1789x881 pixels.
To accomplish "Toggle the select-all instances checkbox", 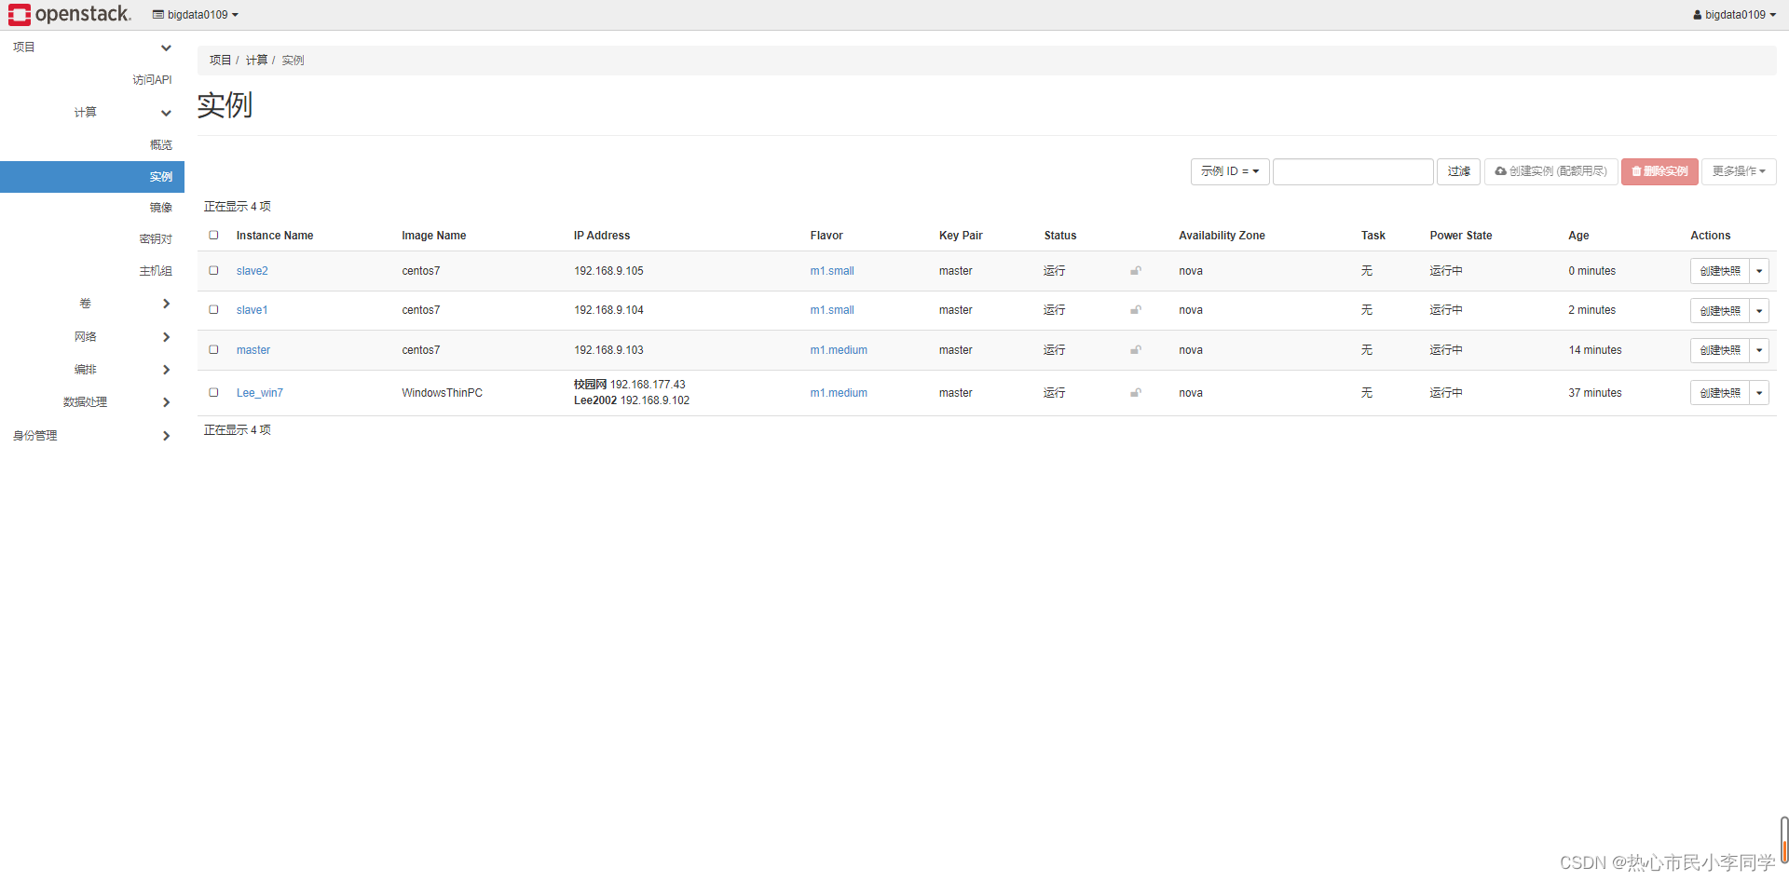I will 213,235.
